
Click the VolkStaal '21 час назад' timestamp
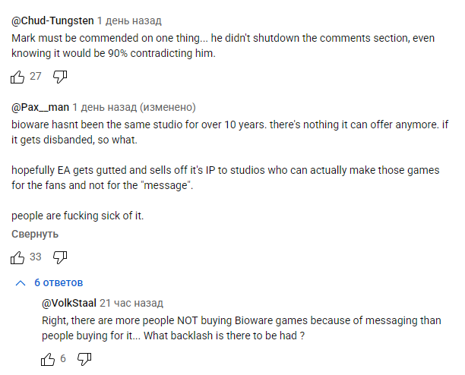(131, 303)
